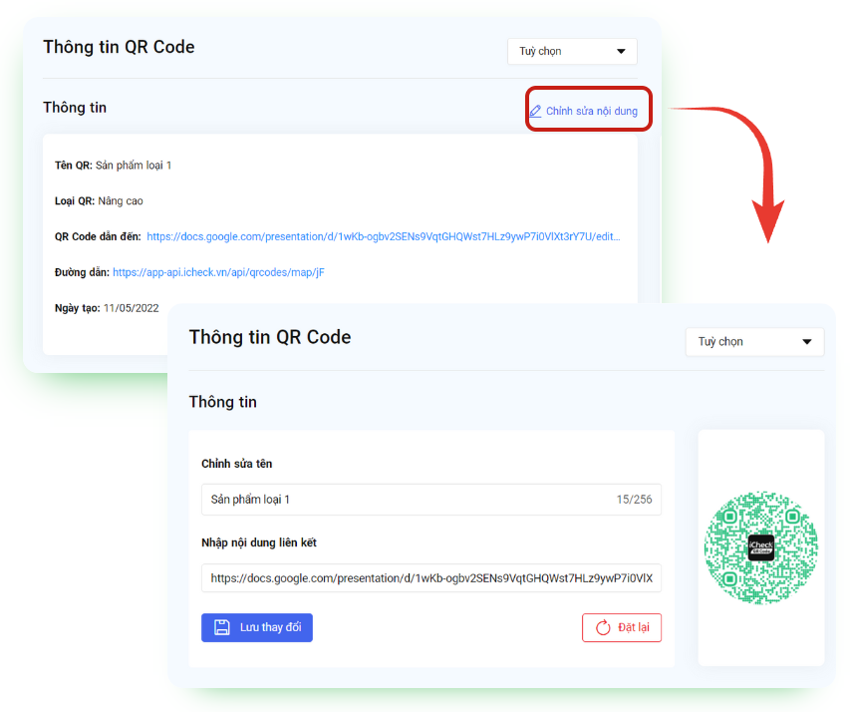Image resolution: width=854 pixels, height=712 pixels.
Task: Click the bottom-left finder square of the QR code
Action: [x=729, y=579]
